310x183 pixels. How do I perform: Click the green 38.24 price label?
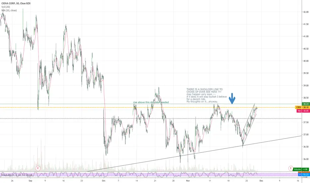(306, 104)
